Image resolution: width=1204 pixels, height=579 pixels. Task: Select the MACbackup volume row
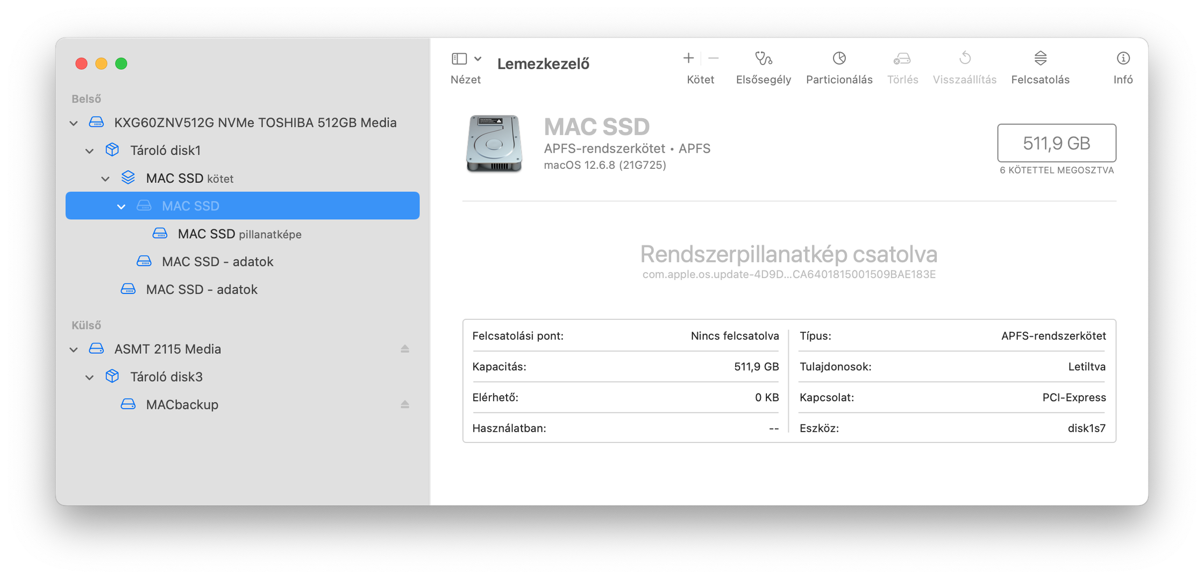(x=243, y=404)
